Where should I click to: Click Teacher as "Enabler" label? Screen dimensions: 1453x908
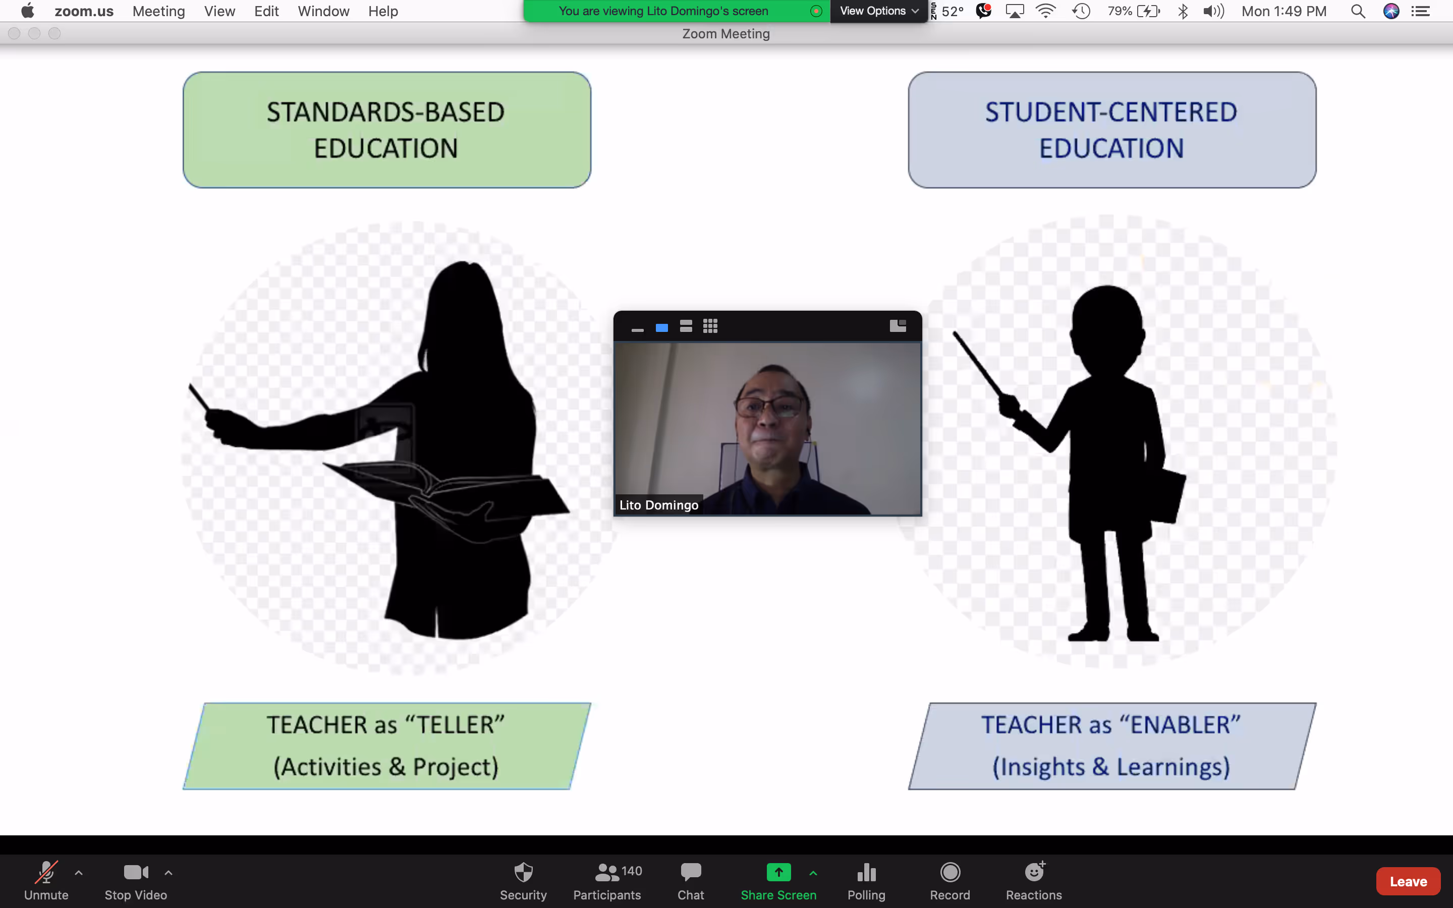click(x=1112, y=746)
